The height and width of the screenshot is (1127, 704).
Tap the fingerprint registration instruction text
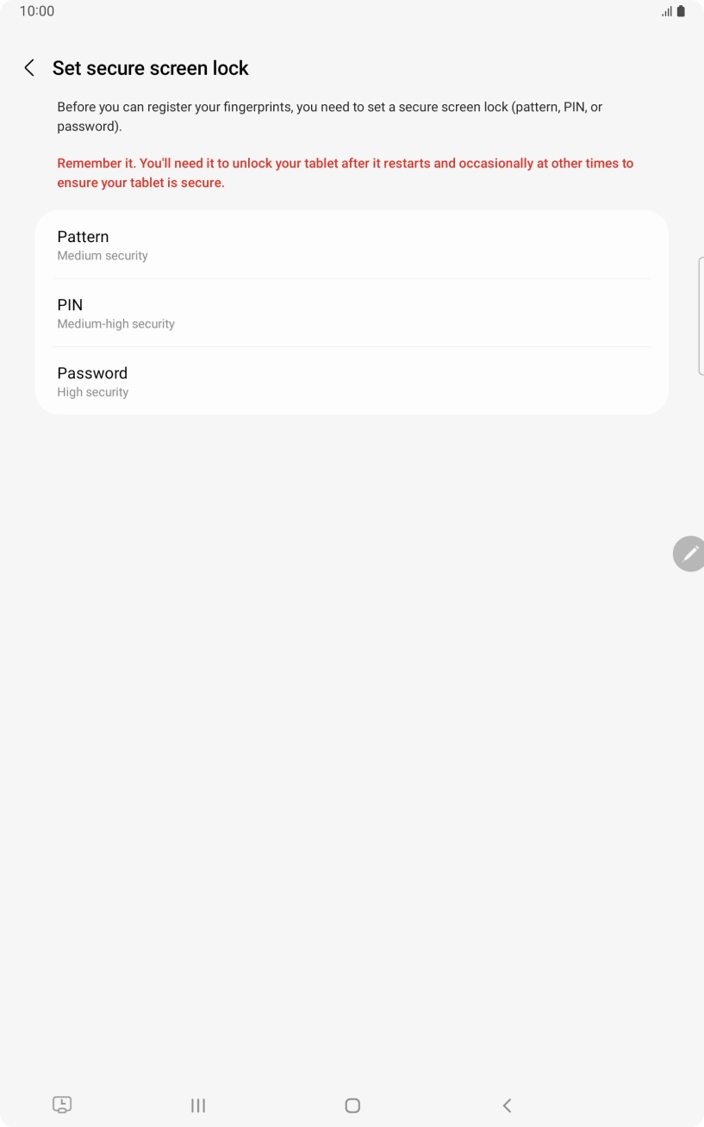click(x=330, y=115)
